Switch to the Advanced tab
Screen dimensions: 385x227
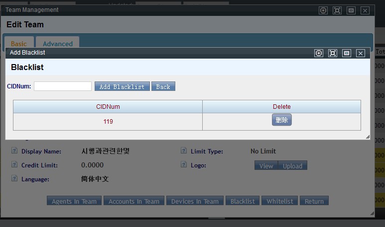pyautogui.click(x=58, y=44)
